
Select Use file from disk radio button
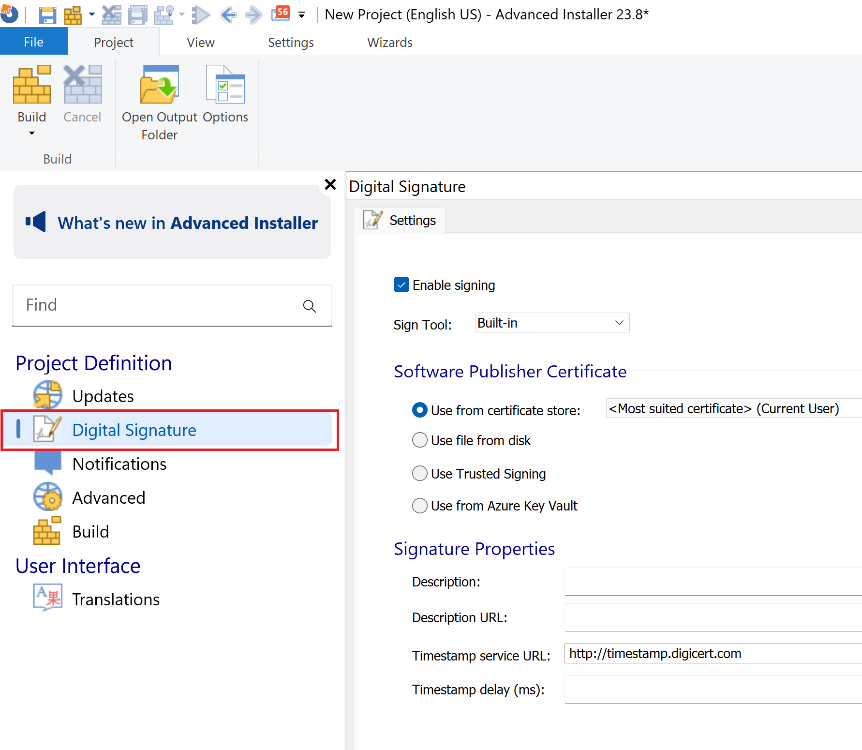tap(420, 440)
